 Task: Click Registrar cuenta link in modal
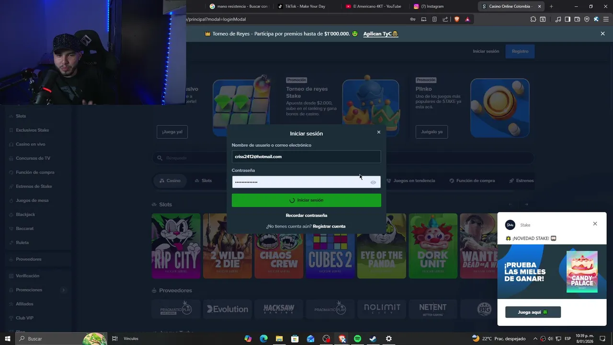[x=329, y=226]
